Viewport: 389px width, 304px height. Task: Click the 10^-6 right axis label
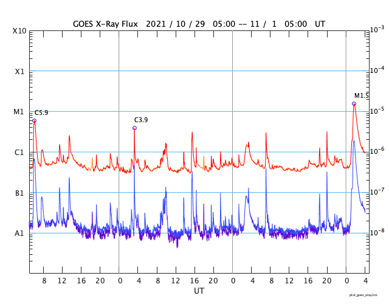[377, 151]
